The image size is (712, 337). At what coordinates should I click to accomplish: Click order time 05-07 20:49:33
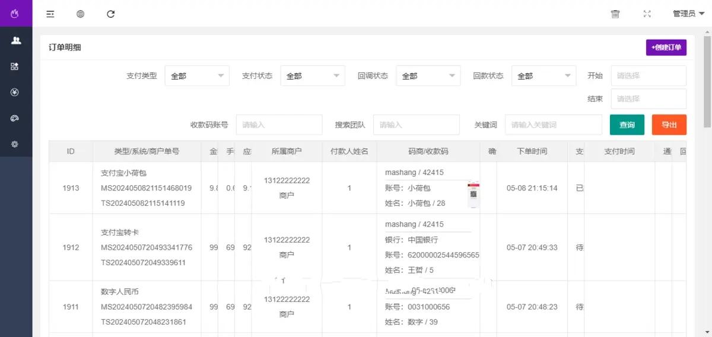pyautogui.click(x=532, y=247)
